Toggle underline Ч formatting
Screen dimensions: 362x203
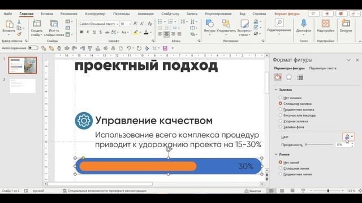click(94, 32)
